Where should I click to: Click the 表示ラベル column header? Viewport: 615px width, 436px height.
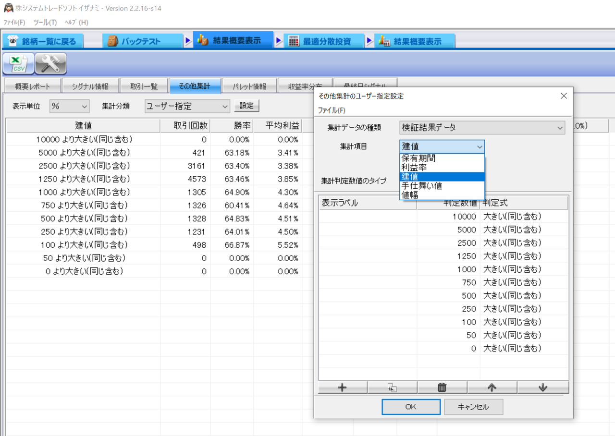coord(368,203)
